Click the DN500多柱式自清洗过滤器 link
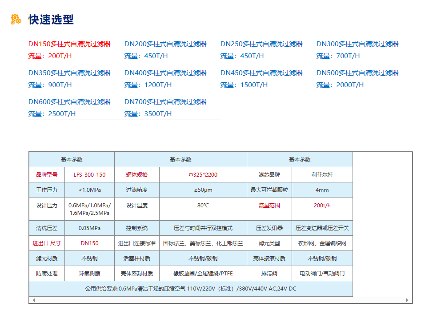Screen dimensions: 437x315 point(357,73)
